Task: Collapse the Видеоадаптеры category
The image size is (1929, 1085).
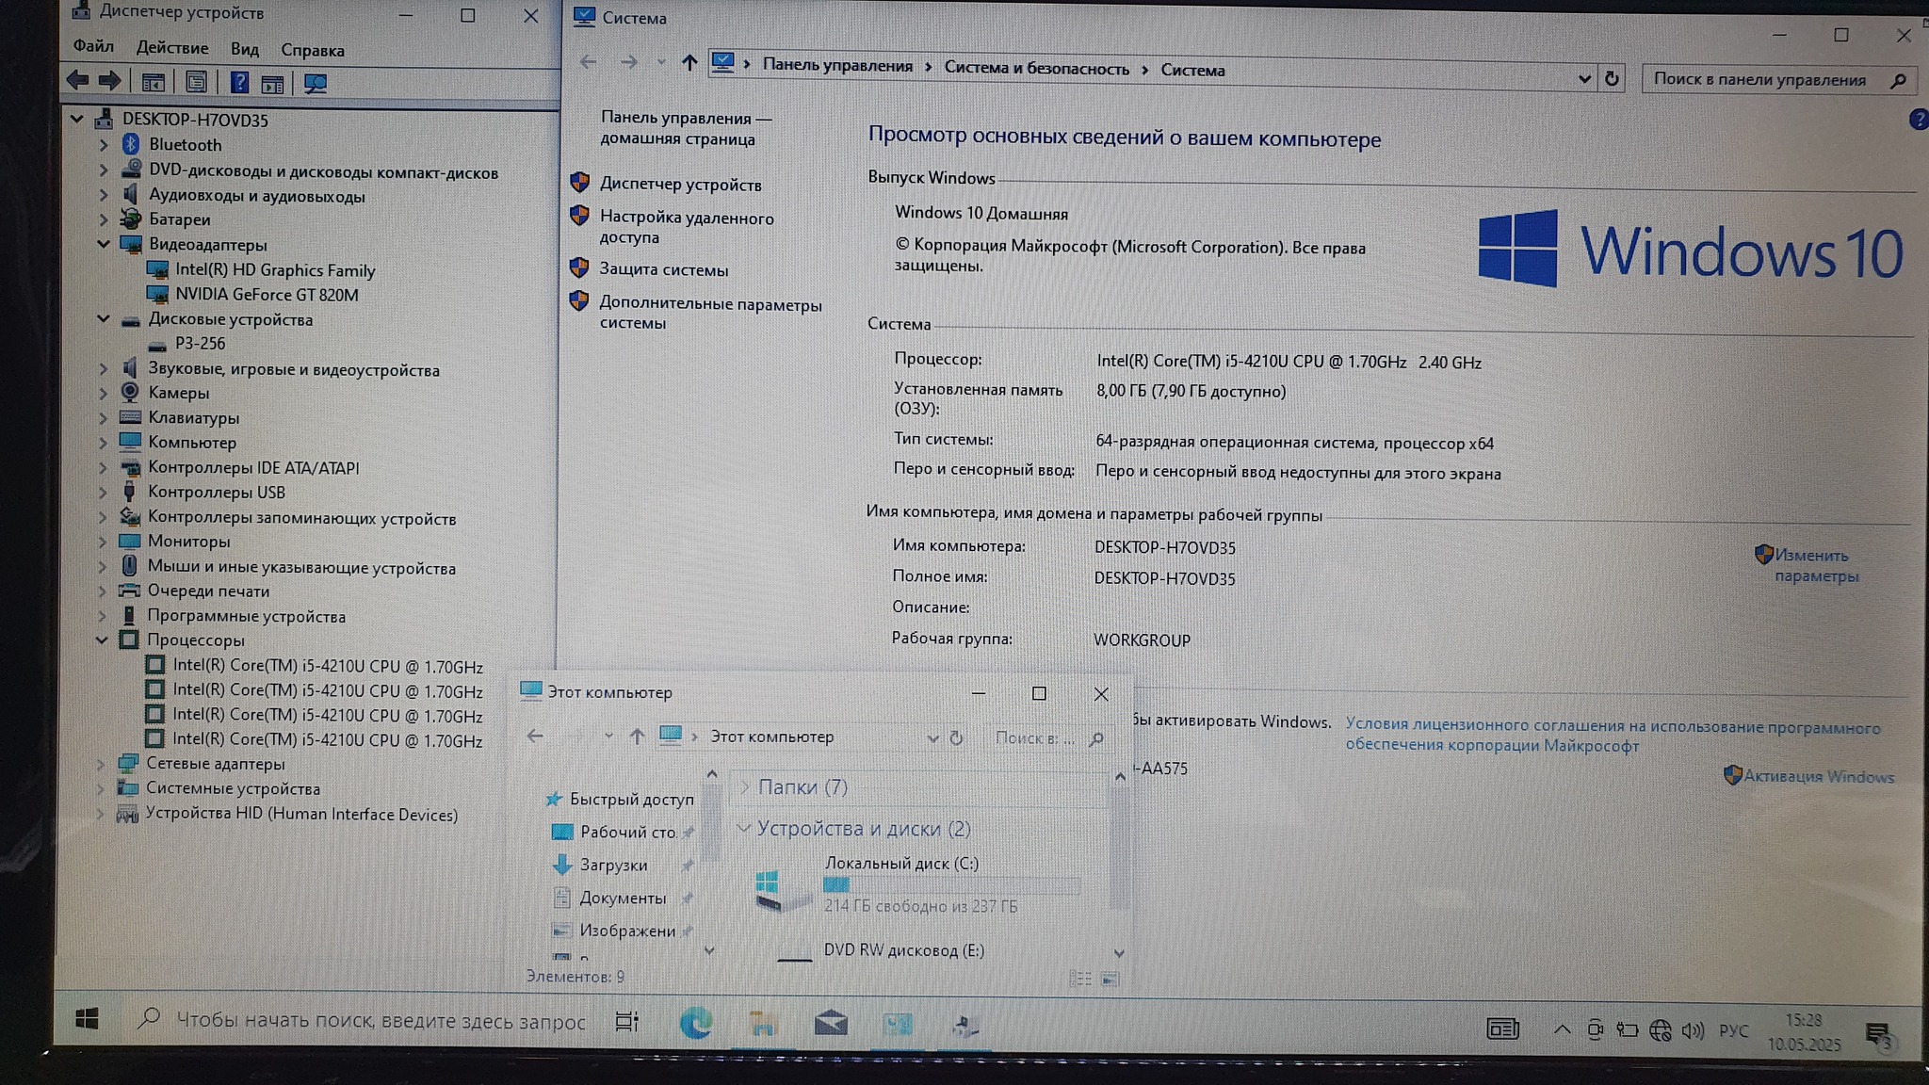Action: (x=103, y=244)
